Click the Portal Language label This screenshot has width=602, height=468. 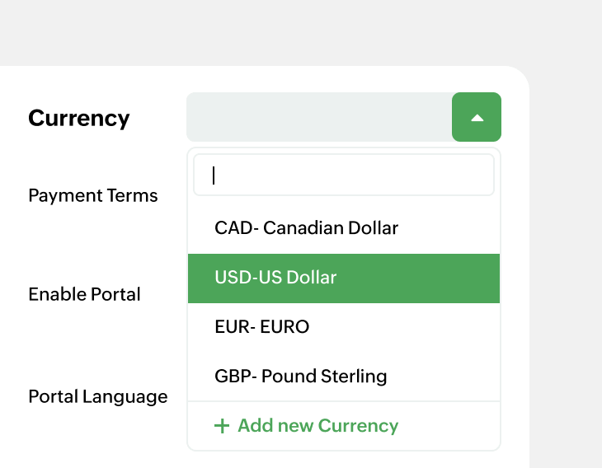point(98,396)
